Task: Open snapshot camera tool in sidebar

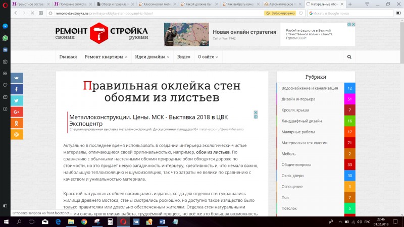Action: [x=5, y=62]
